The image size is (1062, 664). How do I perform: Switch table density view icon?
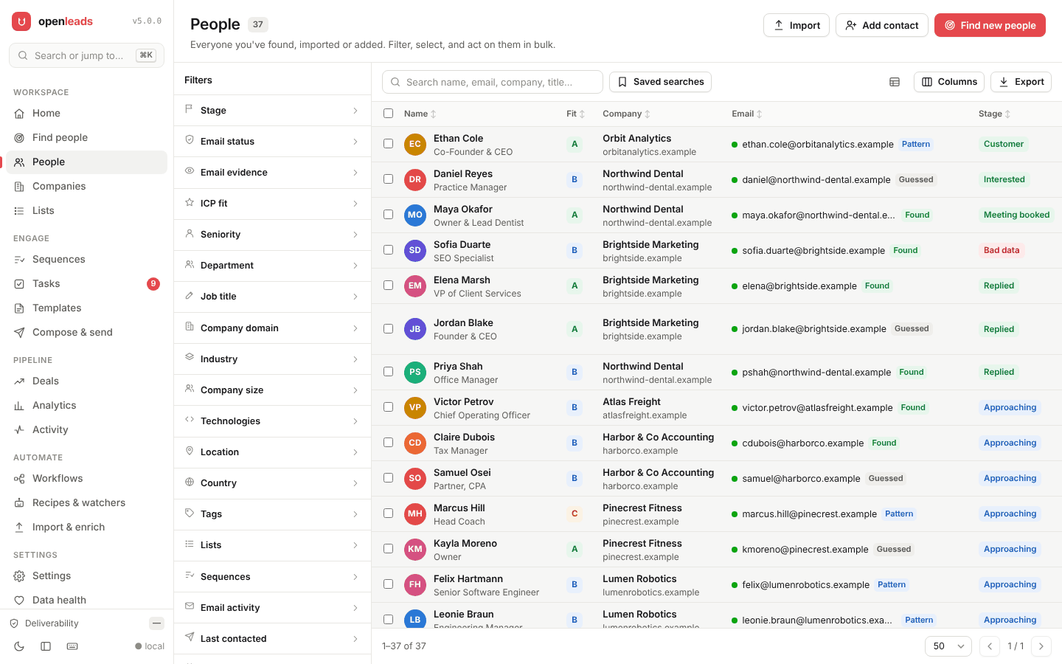[895, 82]
